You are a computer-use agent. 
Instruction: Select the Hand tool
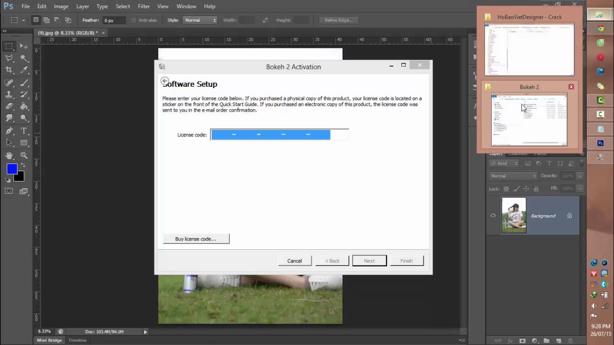click(x=9, y=155)
